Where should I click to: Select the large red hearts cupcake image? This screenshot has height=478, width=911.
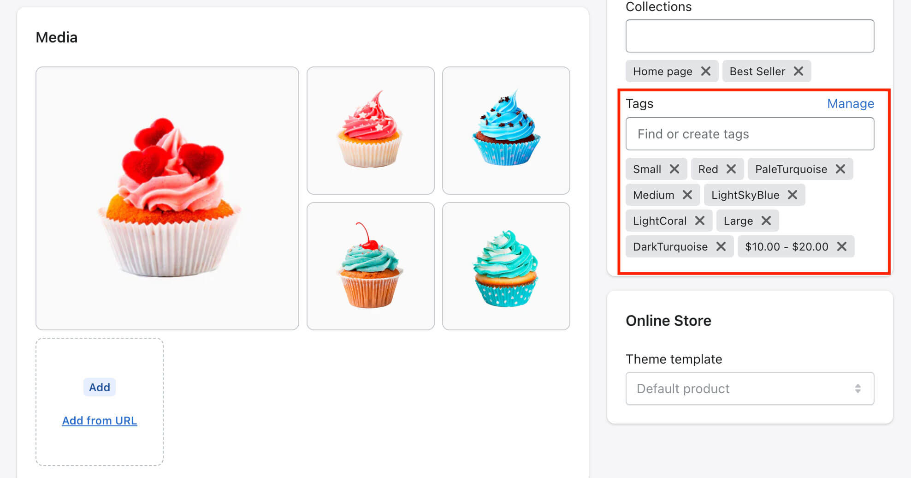(167, 198)
